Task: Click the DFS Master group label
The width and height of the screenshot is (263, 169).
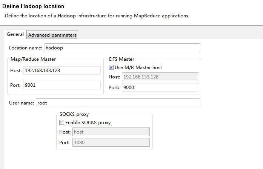Action: pos(122,59)
